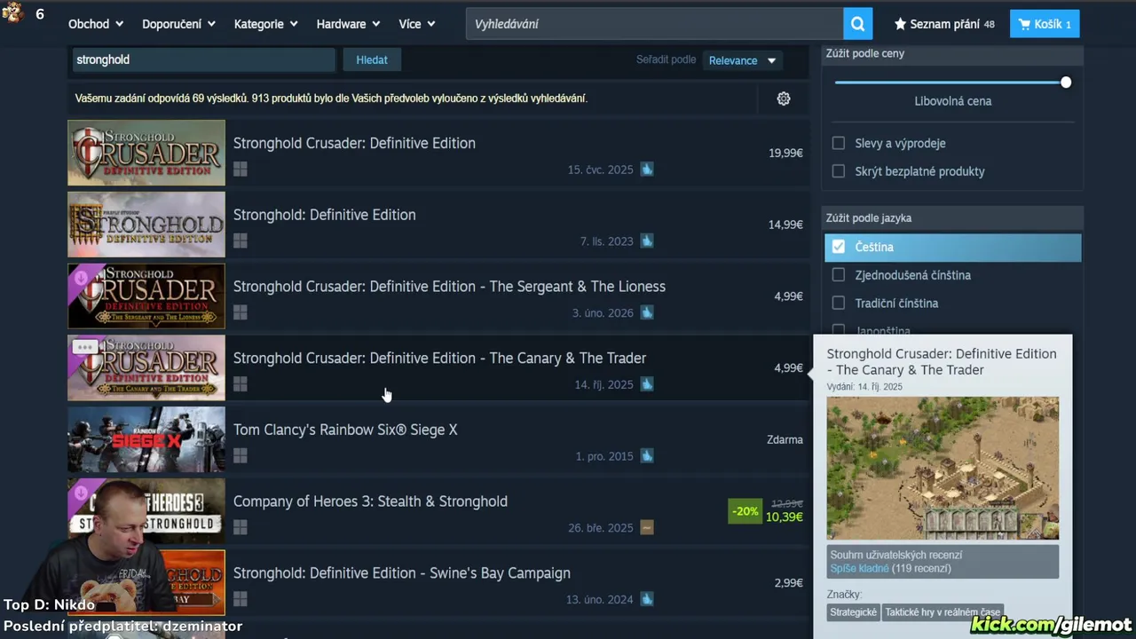Click the 2,99€ price
1136x639 pixels.
(x=788, y=583)
